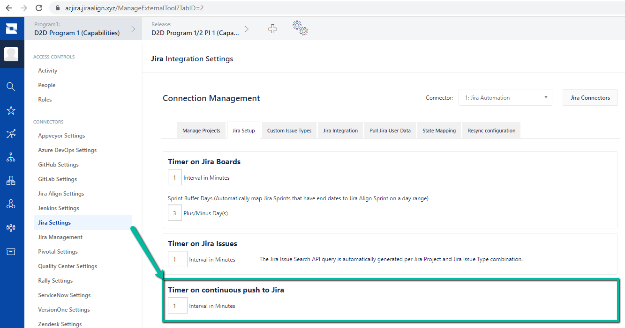Click the 'ACCESS CONTROLS' section label
The image size is (625, 328).
[x=54, y=57]
